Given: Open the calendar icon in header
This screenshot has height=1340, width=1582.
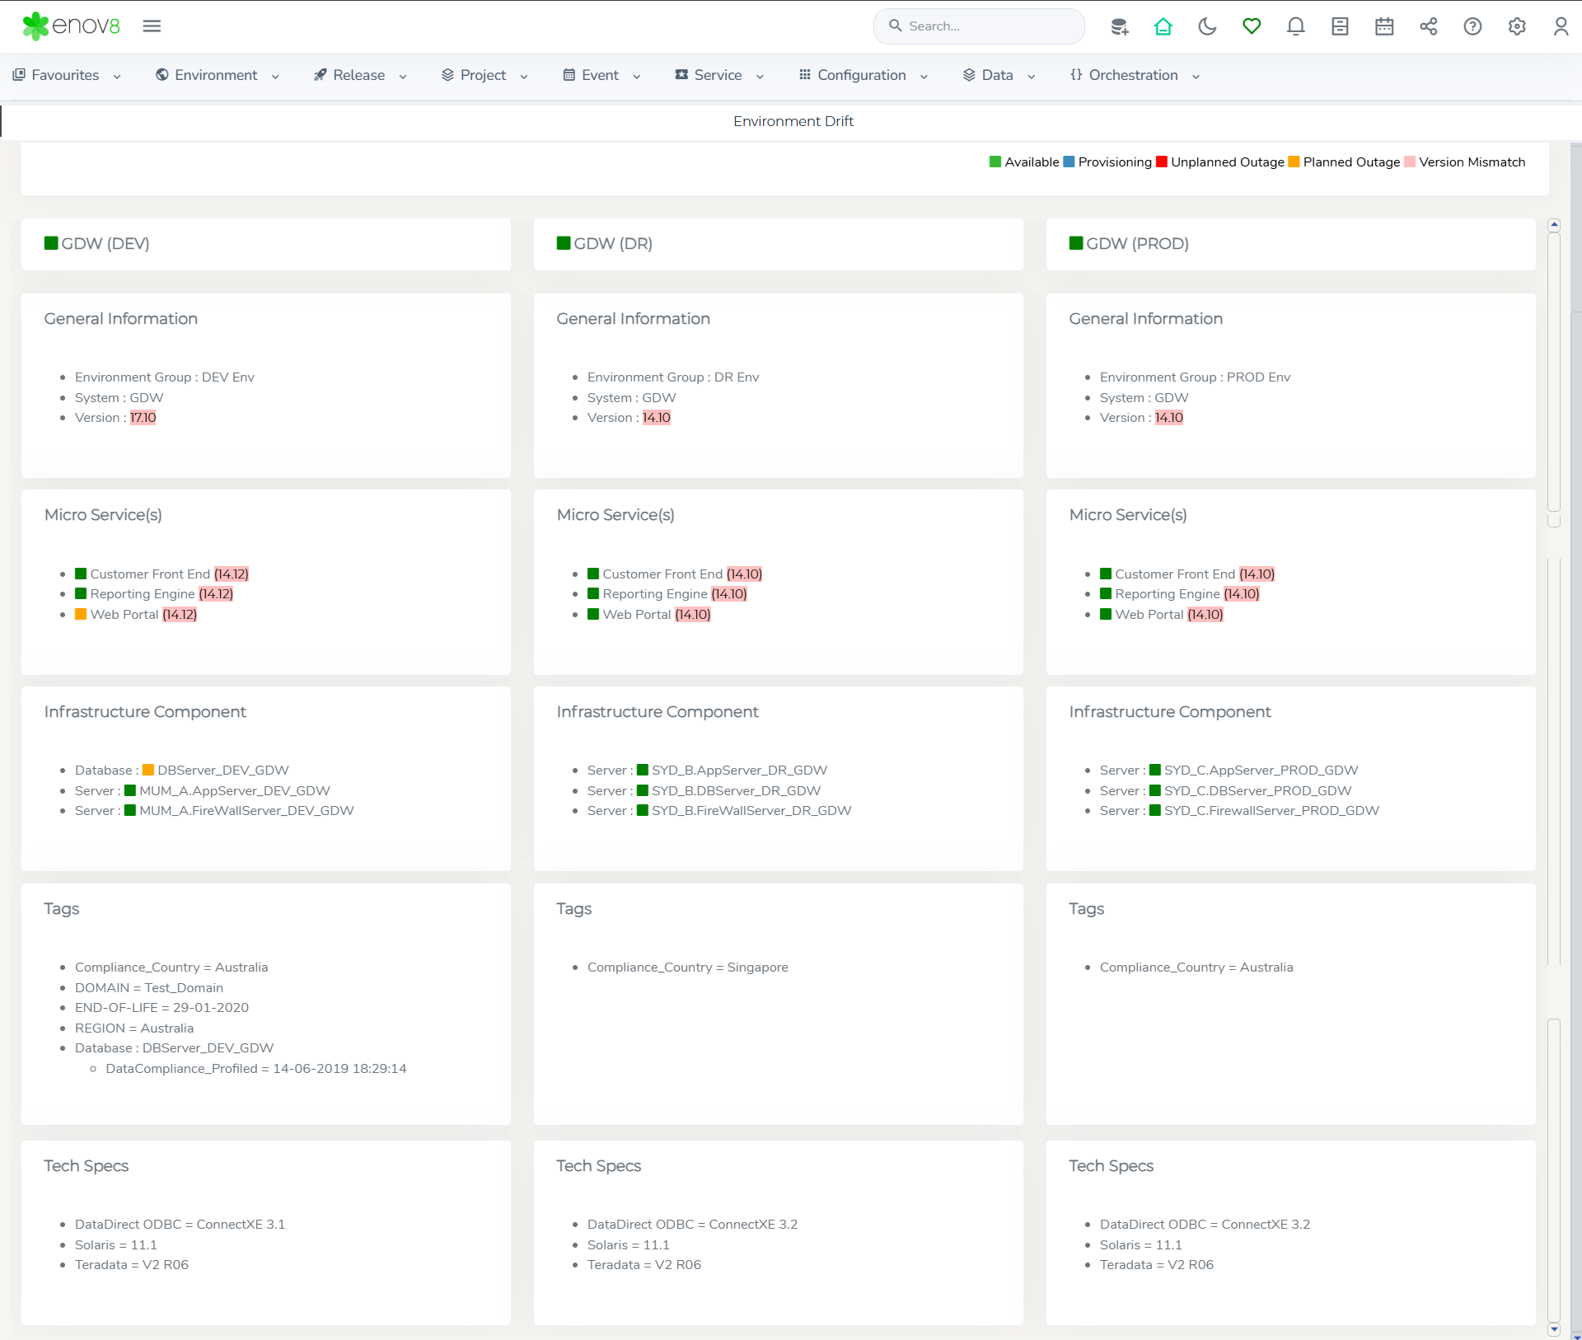Looking at the screenshot, I should pyautogui.click(x=1384, y=26).
